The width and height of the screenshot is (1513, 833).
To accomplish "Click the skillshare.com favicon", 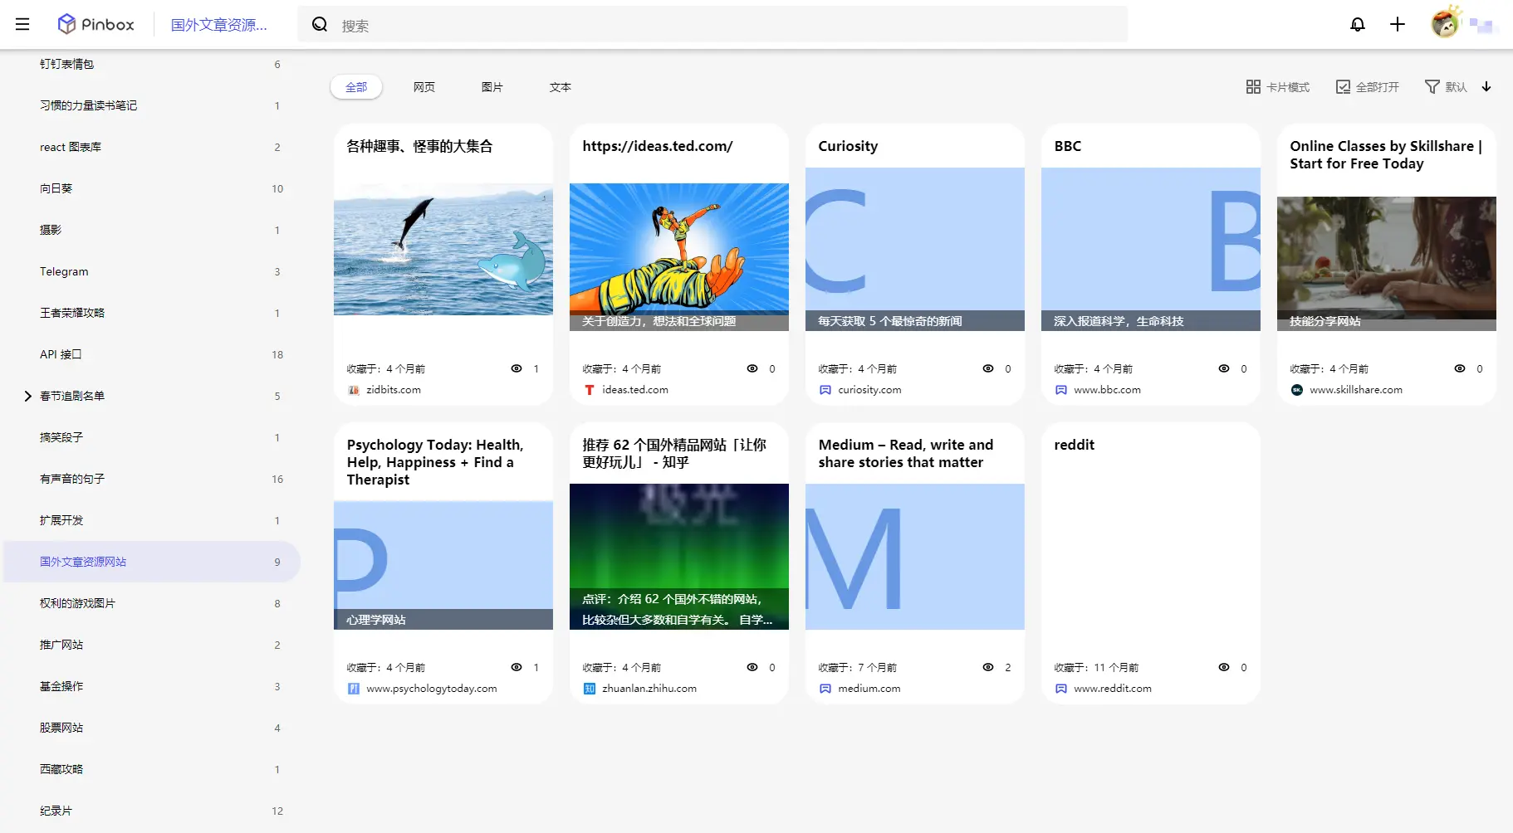I will tap(1297, 390).
